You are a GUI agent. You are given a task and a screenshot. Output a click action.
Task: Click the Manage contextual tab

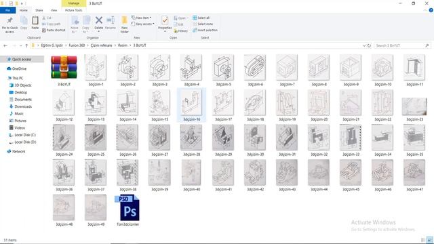coord(74,3)
